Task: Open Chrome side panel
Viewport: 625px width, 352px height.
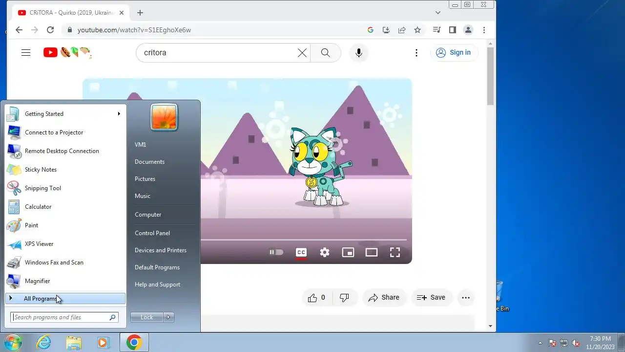Action: pyautogui.click(x=453, y=30)
